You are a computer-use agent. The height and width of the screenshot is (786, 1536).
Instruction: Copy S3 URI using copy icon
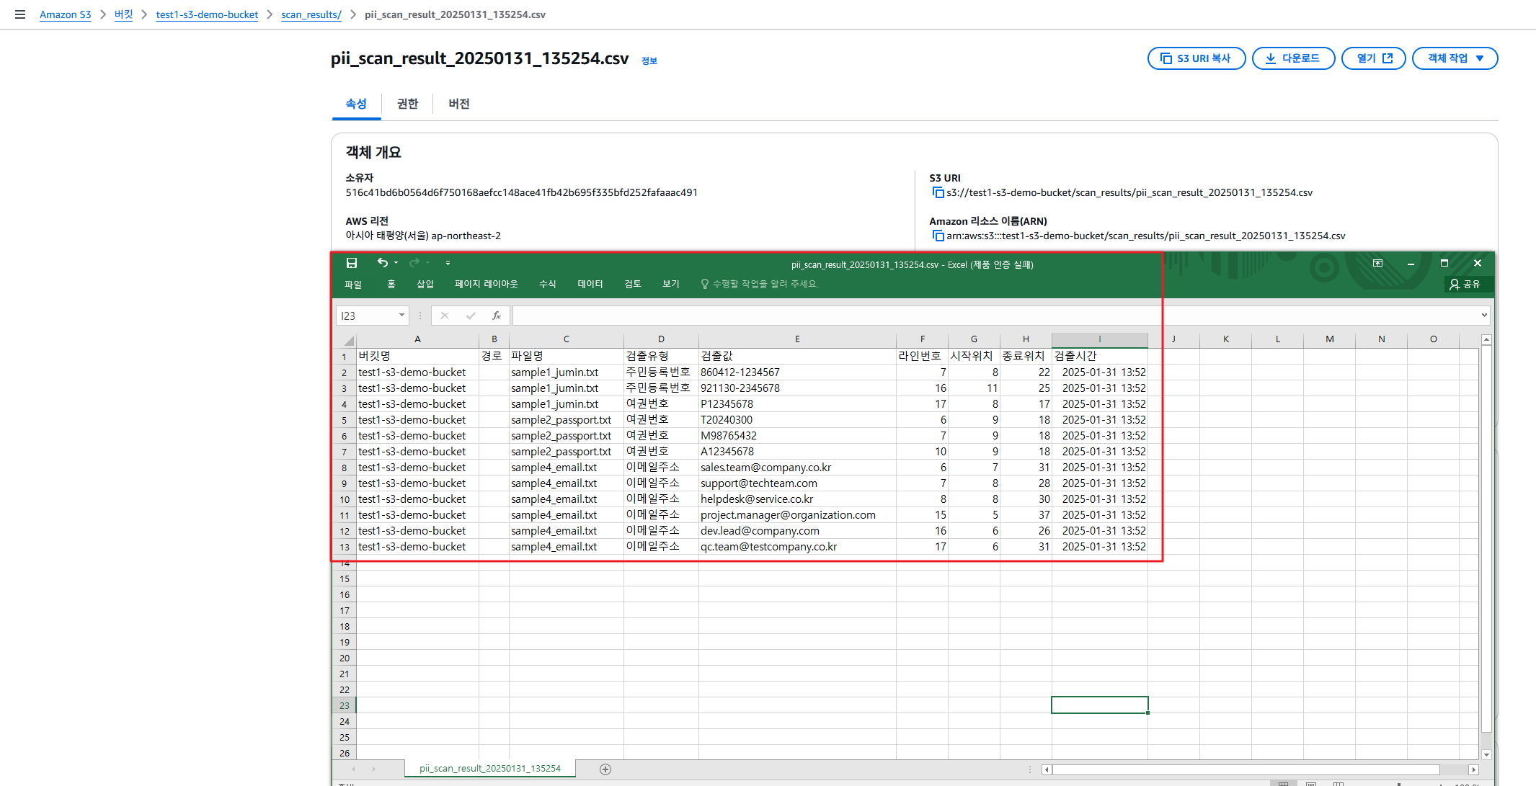938,192
